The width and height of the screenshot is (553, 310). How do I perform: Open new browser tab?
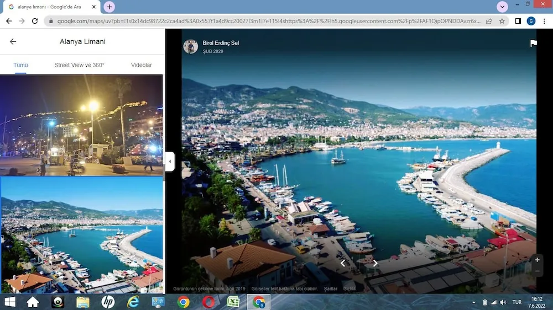click(x=109, y=7)
